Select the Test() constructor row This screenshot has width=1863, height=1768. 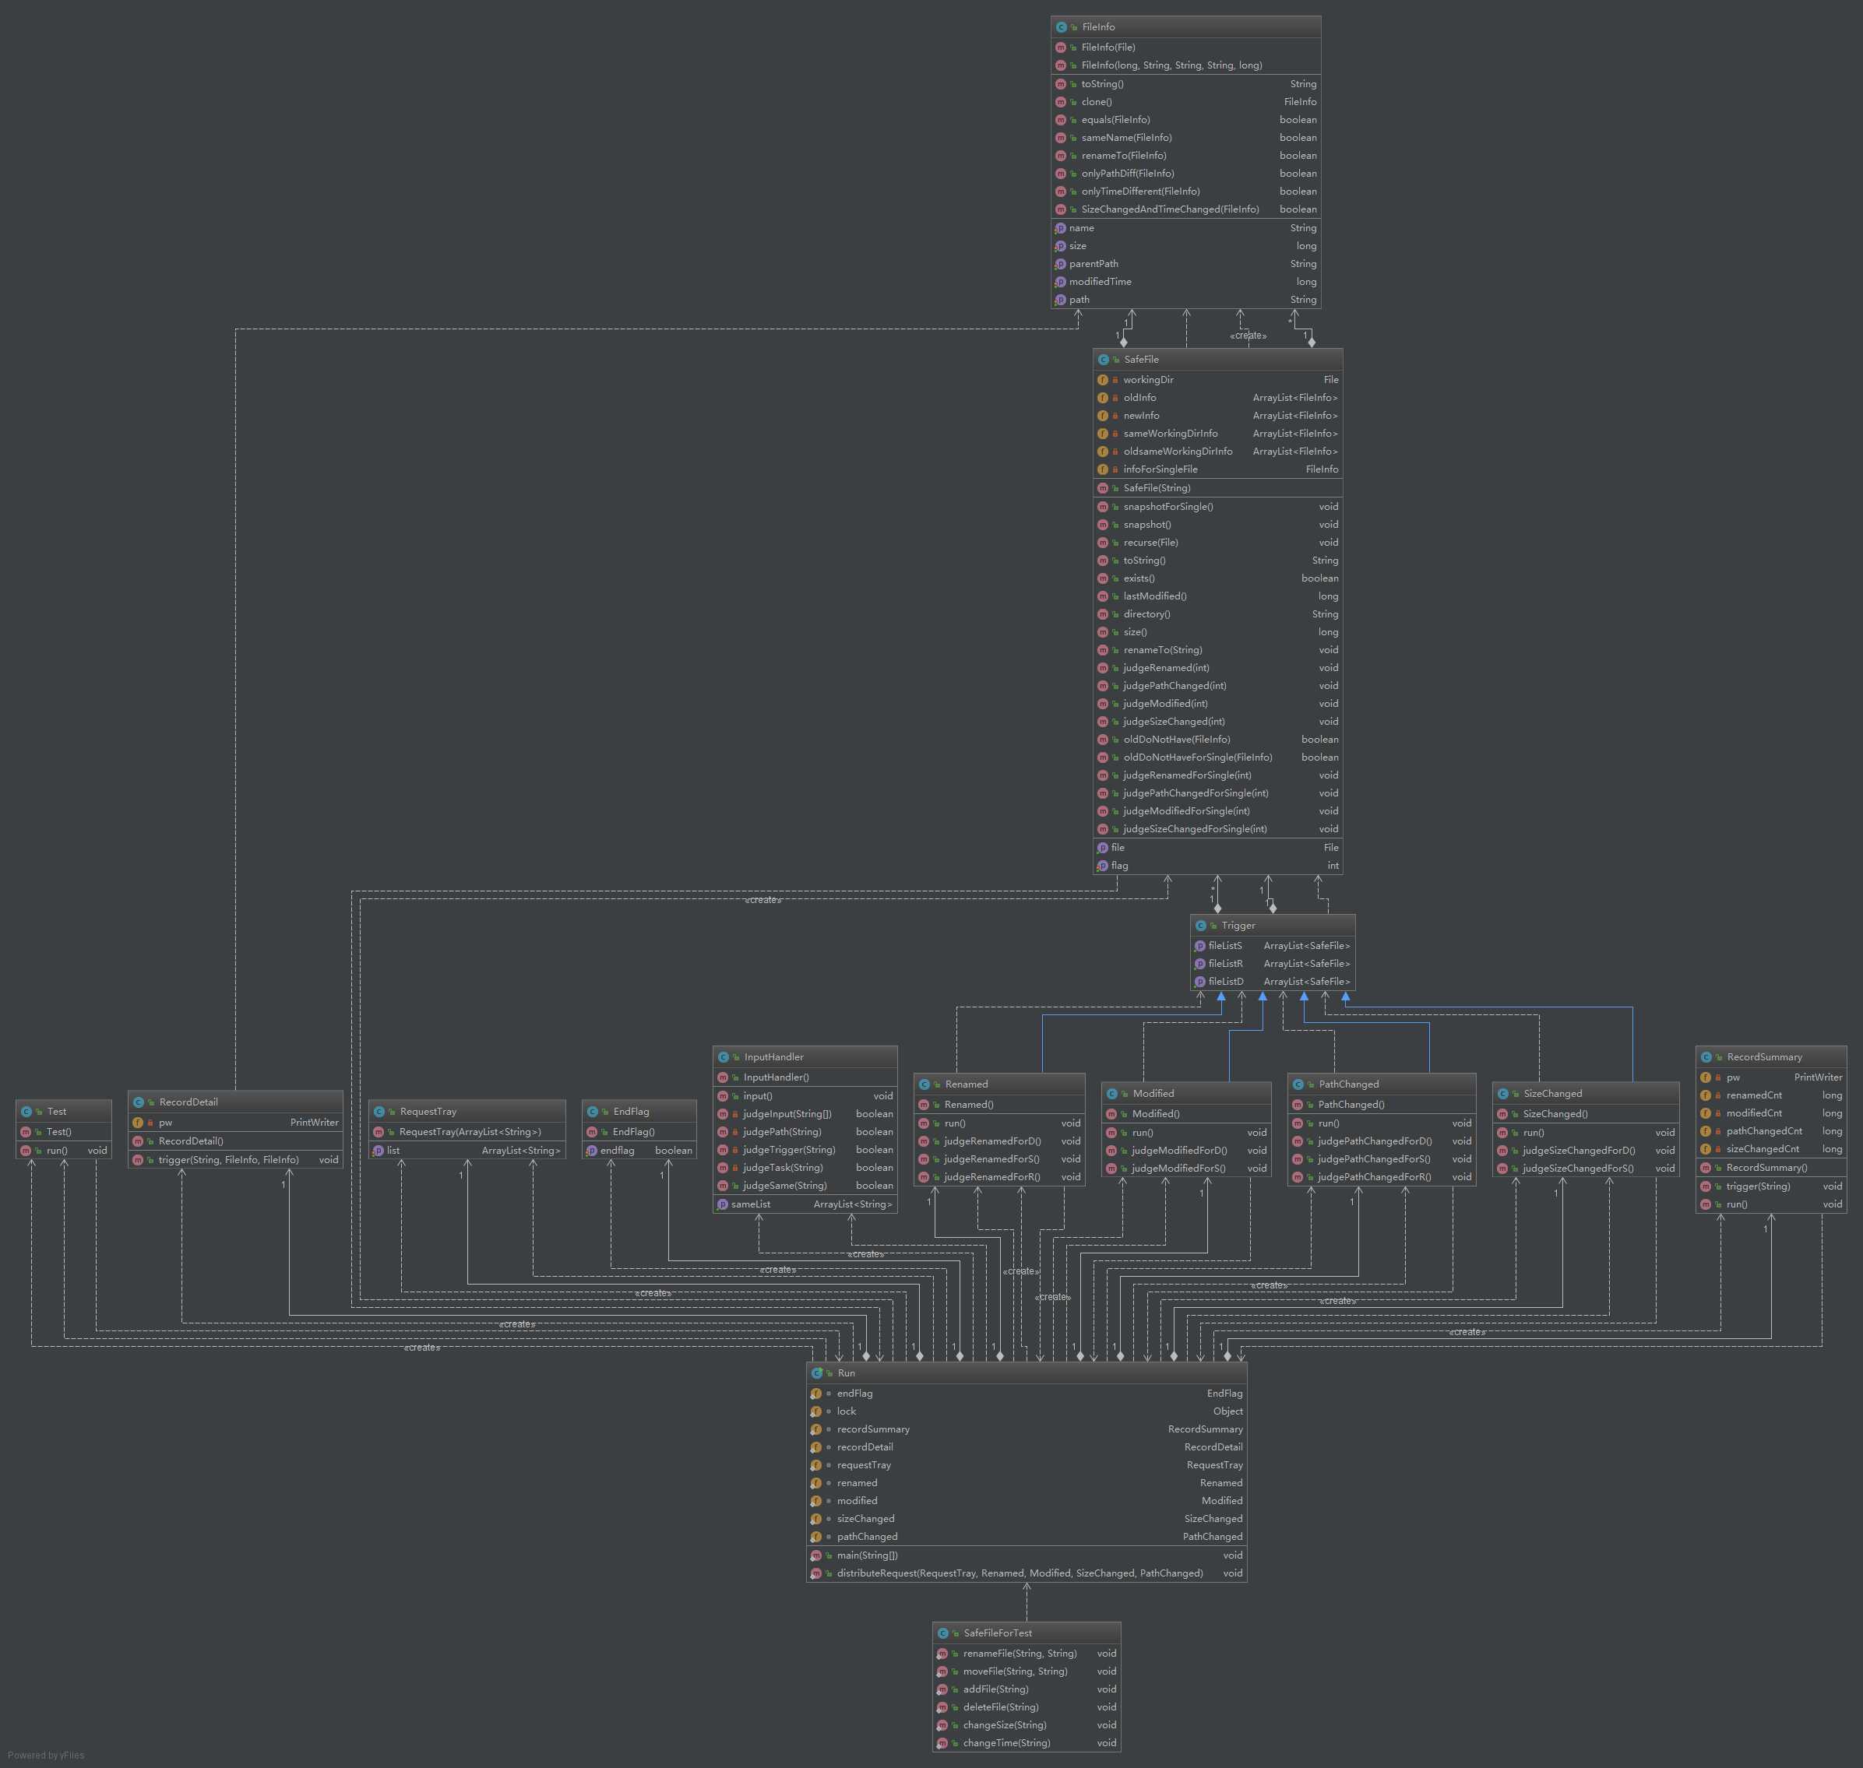click(x=64, y=1132)
